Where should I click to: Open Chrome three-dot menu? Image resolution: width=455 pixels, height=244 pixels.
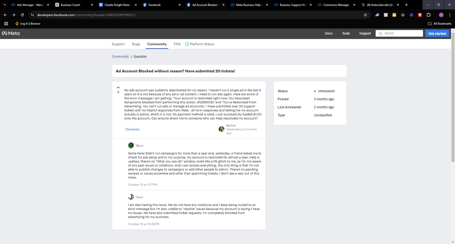pyautogui.click(x=450, y=15)
